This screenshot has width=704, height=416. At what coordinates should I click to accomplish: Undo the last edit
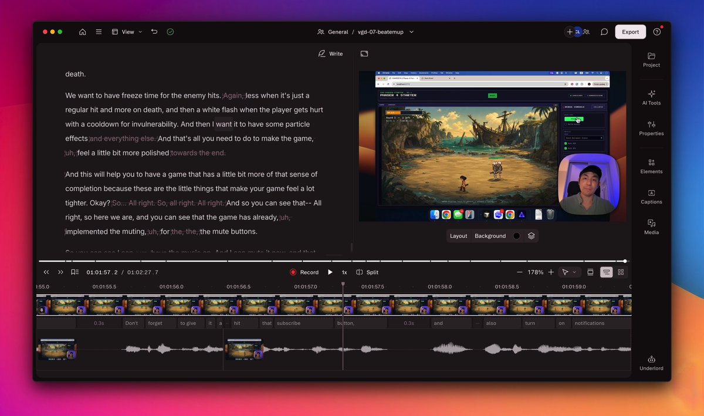tap(154, 32)
